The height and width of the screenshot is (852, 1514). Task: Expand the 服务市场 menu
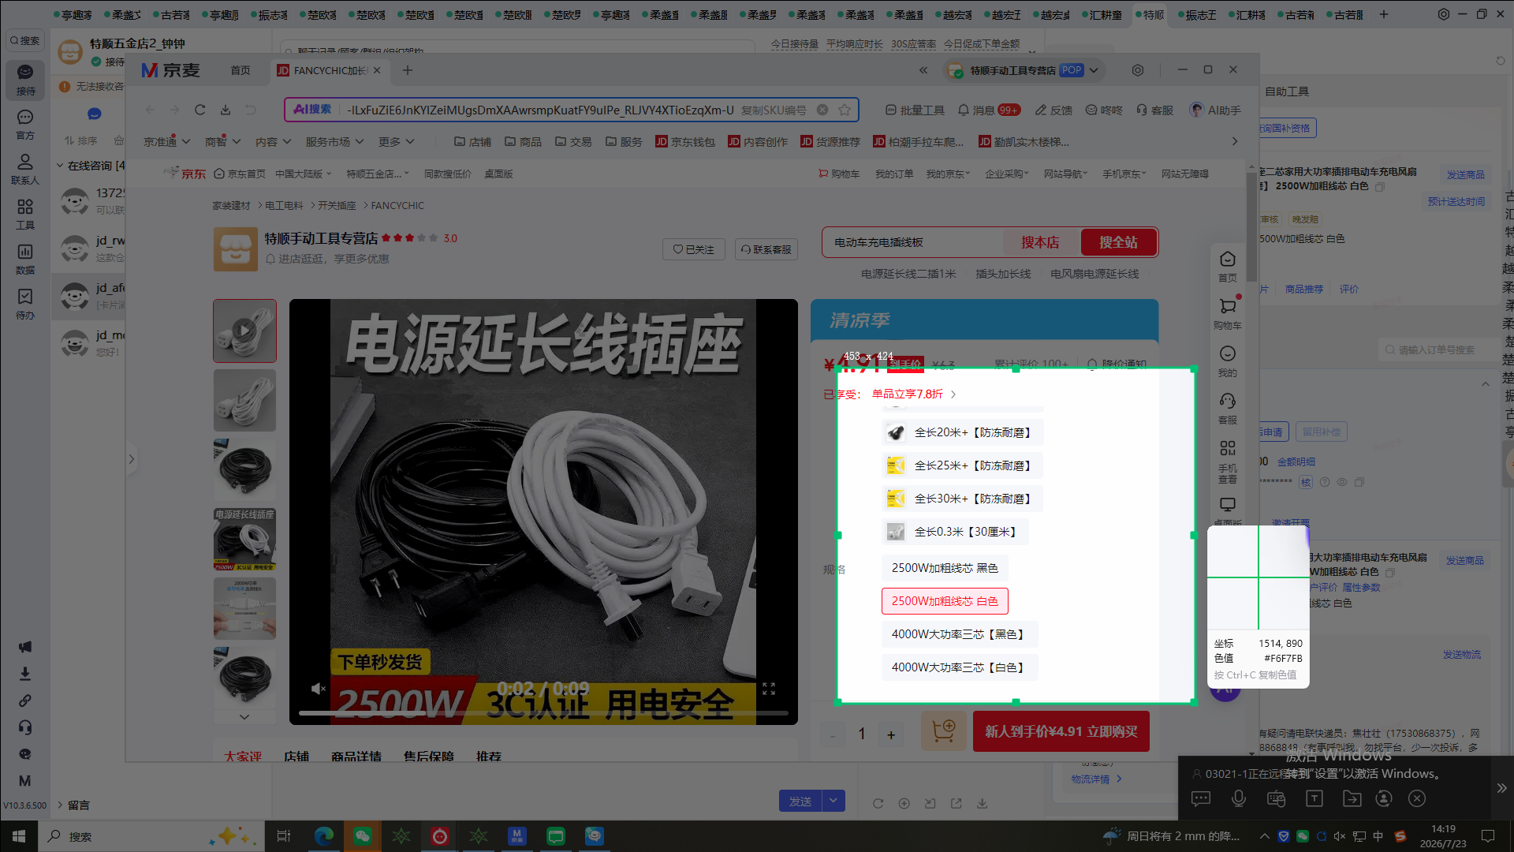tap(334, 142)
